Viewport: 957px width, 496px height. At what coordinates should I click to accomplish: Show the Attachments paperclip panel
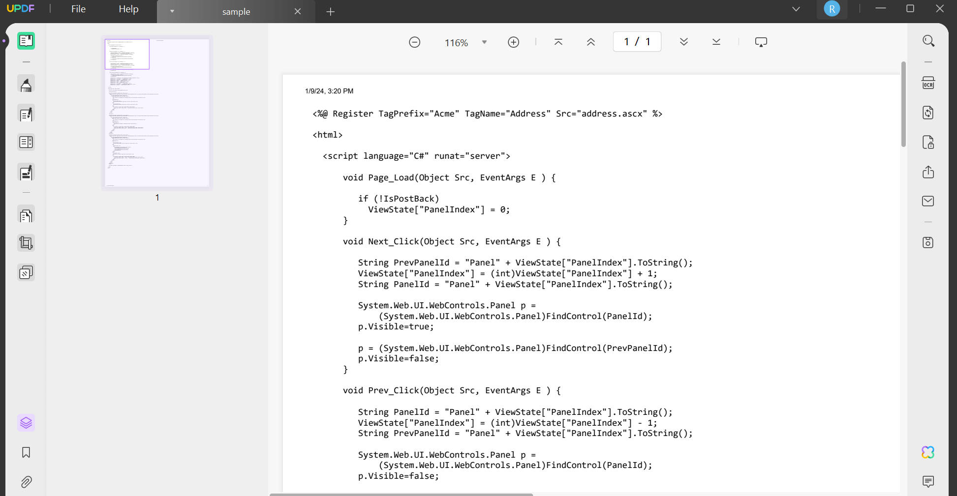26,482
